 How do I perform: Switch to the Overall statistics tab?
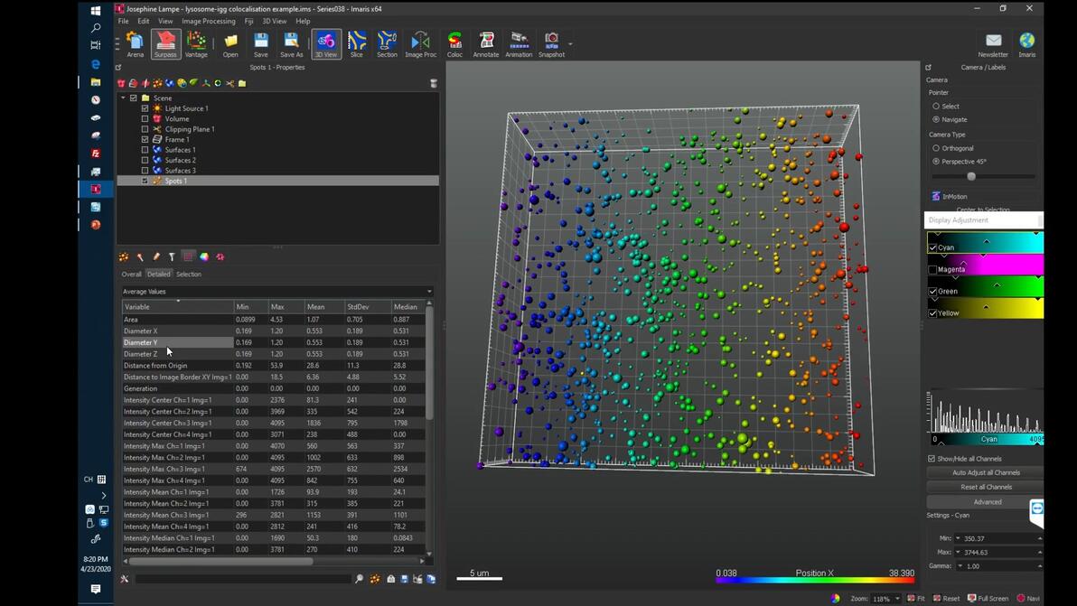pyautogui.click(x=132, y=274)
